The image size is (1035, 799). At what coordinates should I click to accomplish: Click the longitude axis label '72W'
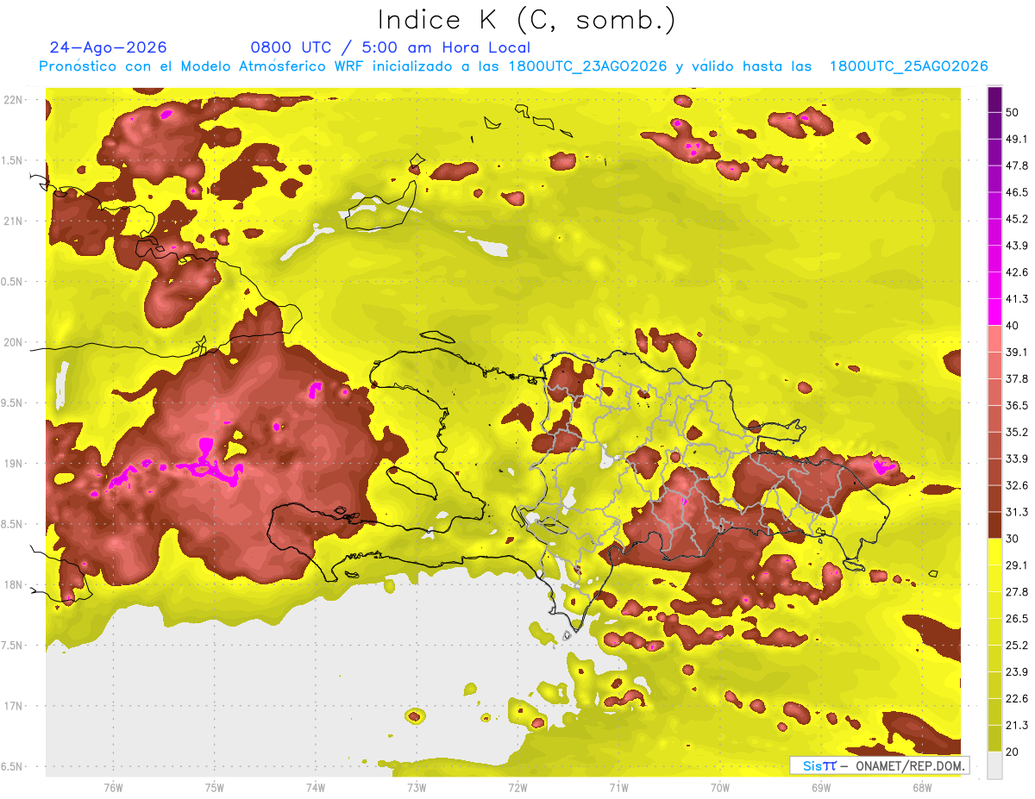(517, 787)
